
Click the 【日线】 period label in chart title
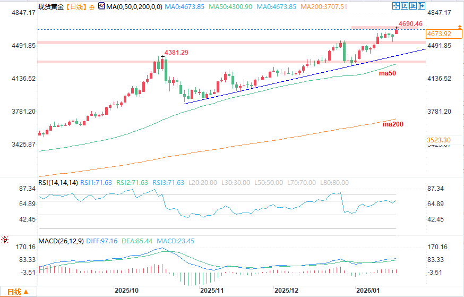(76, 7)
